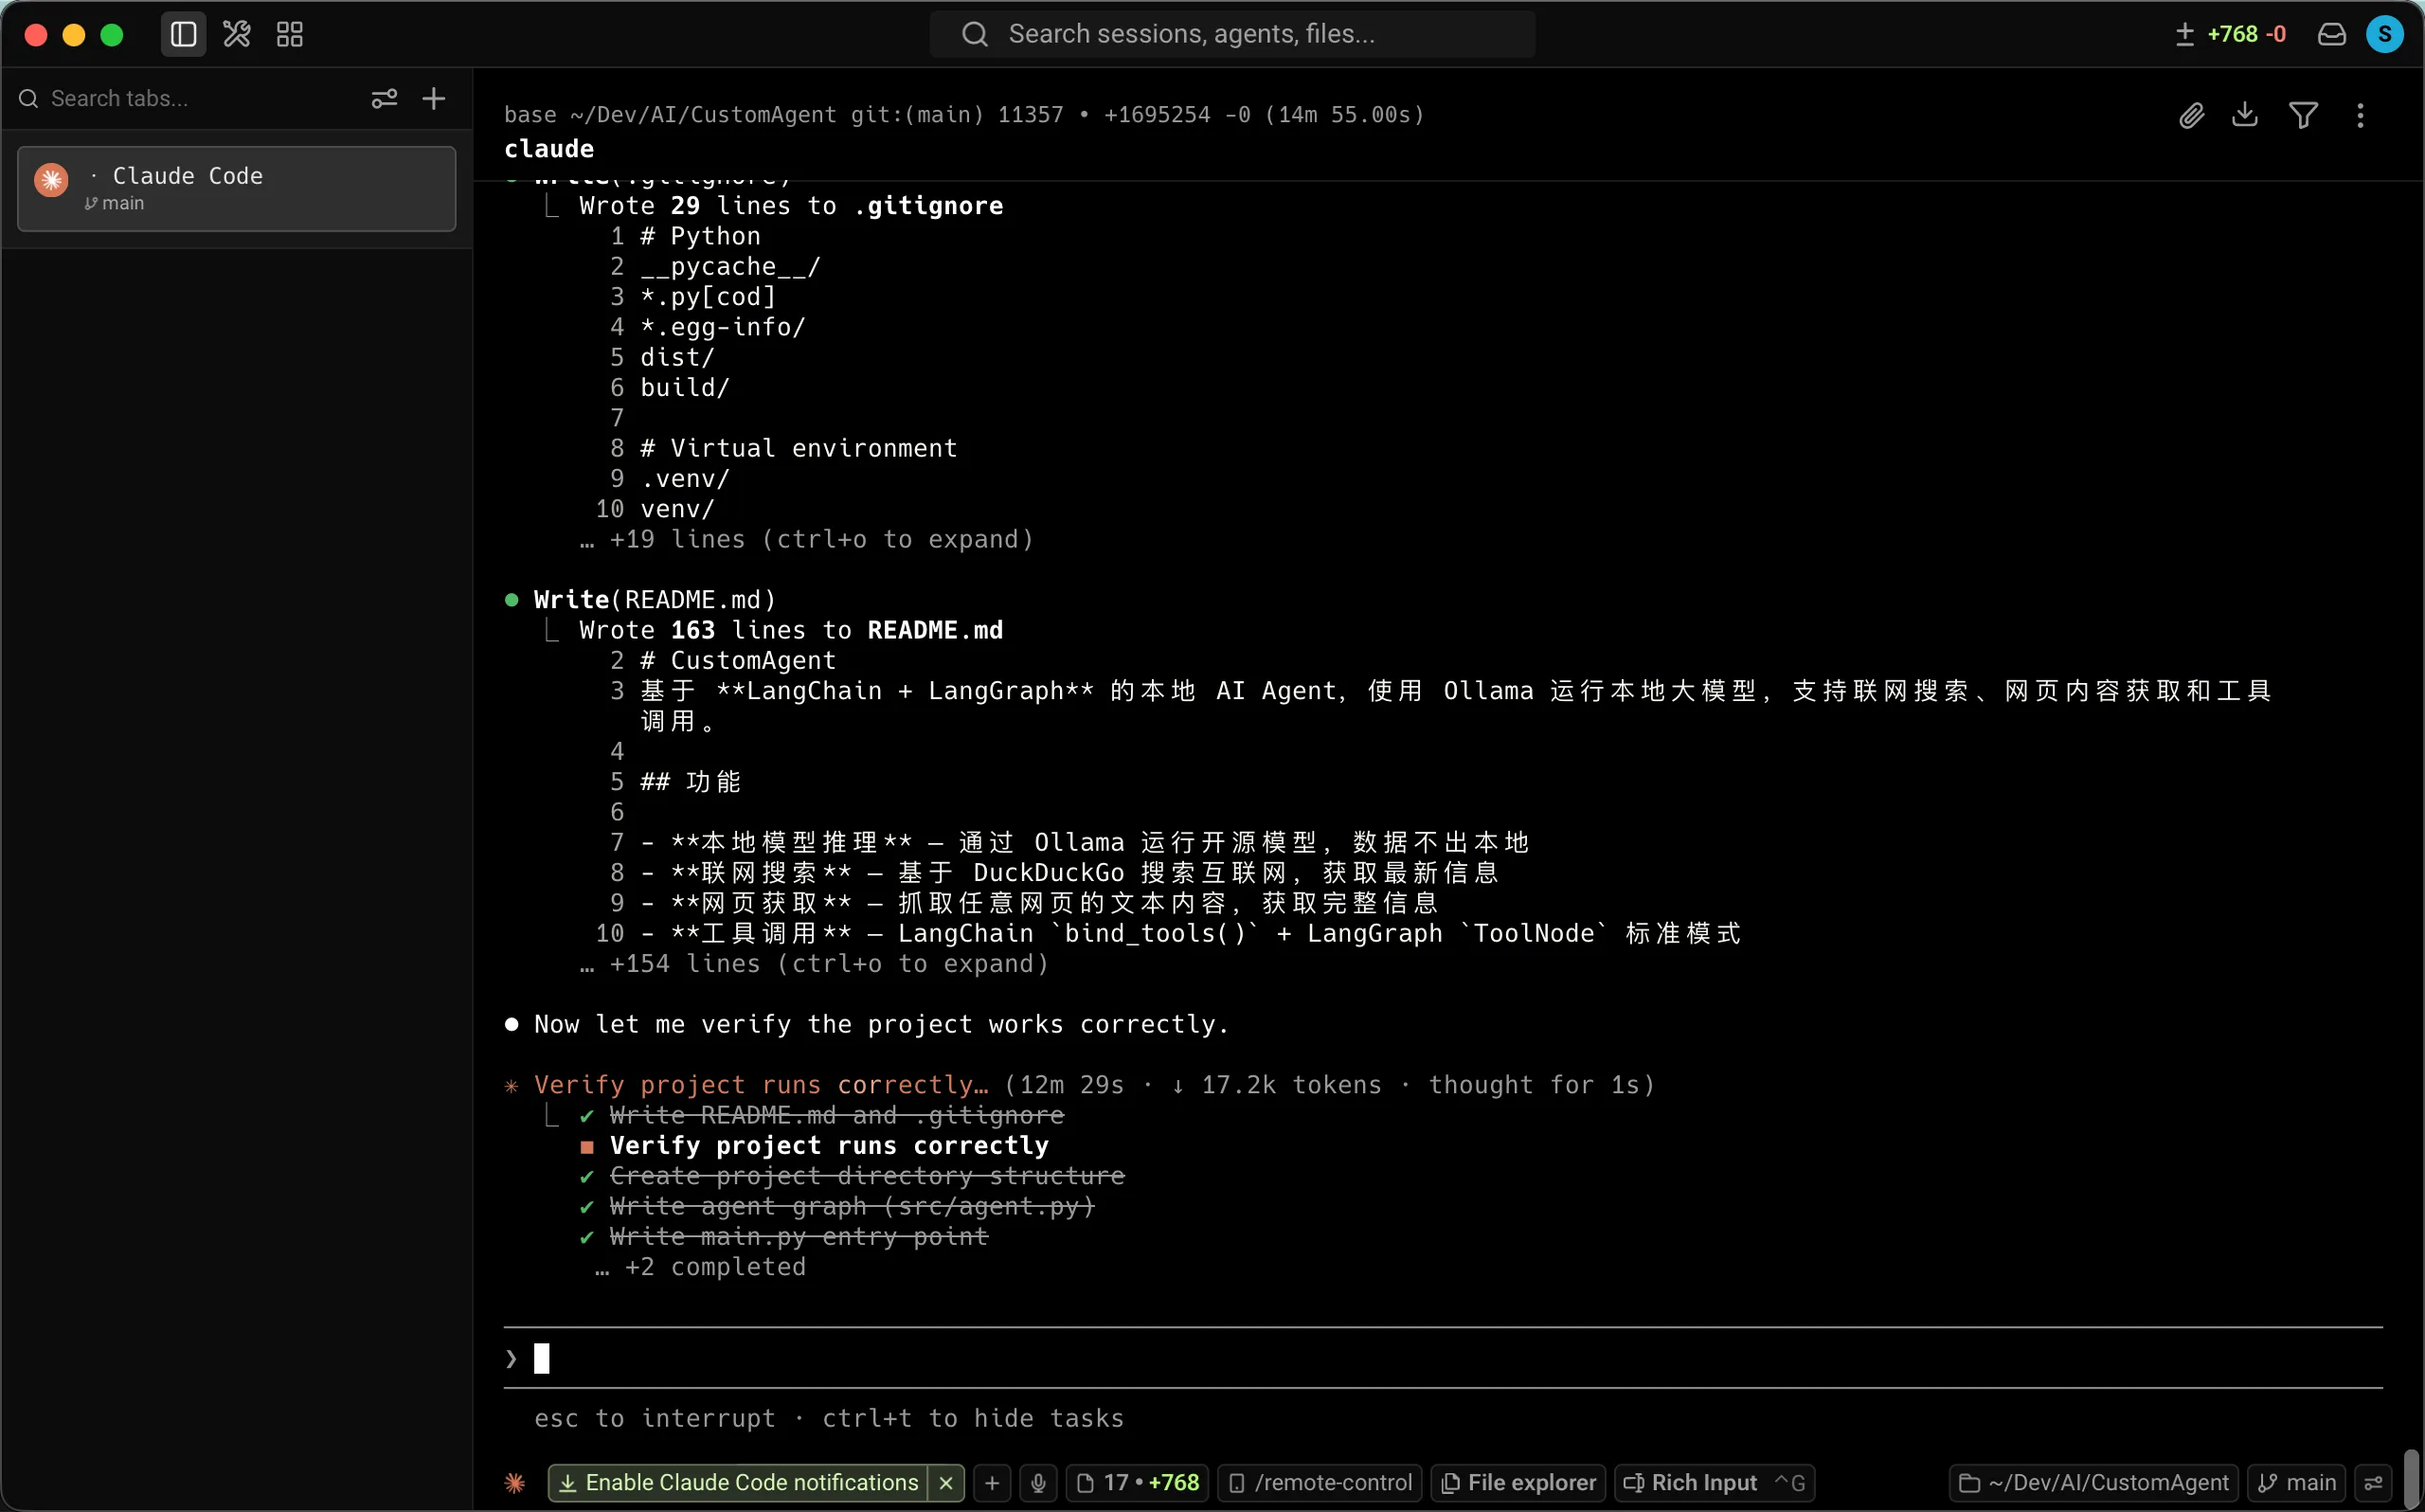Expand the +2 completed tasks list
2425x1512 pixels.
[701, 1266]
